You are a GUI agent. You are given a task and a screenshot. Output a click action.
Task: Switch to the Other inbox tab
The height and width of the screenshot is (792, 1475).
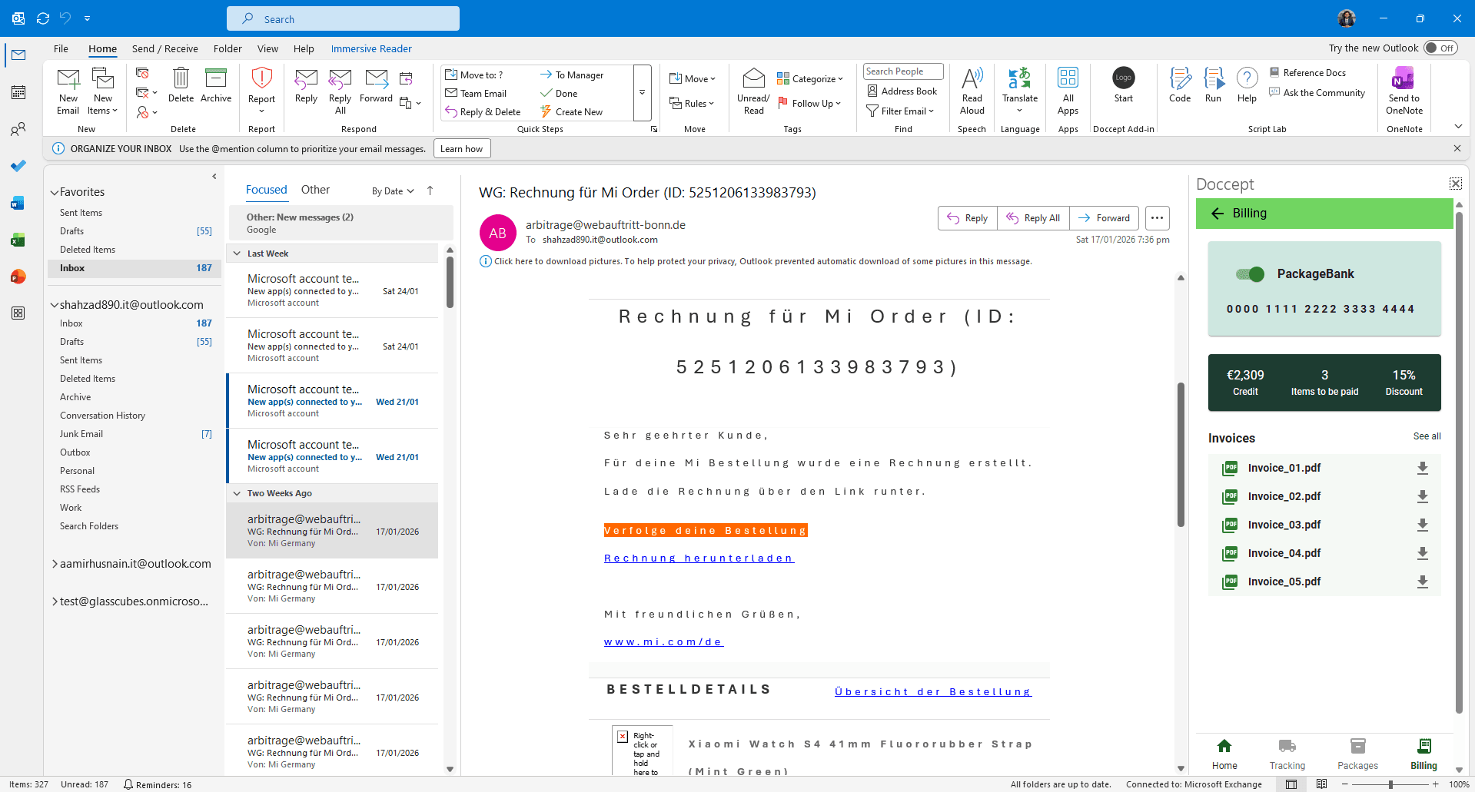[x=315, y=190]
